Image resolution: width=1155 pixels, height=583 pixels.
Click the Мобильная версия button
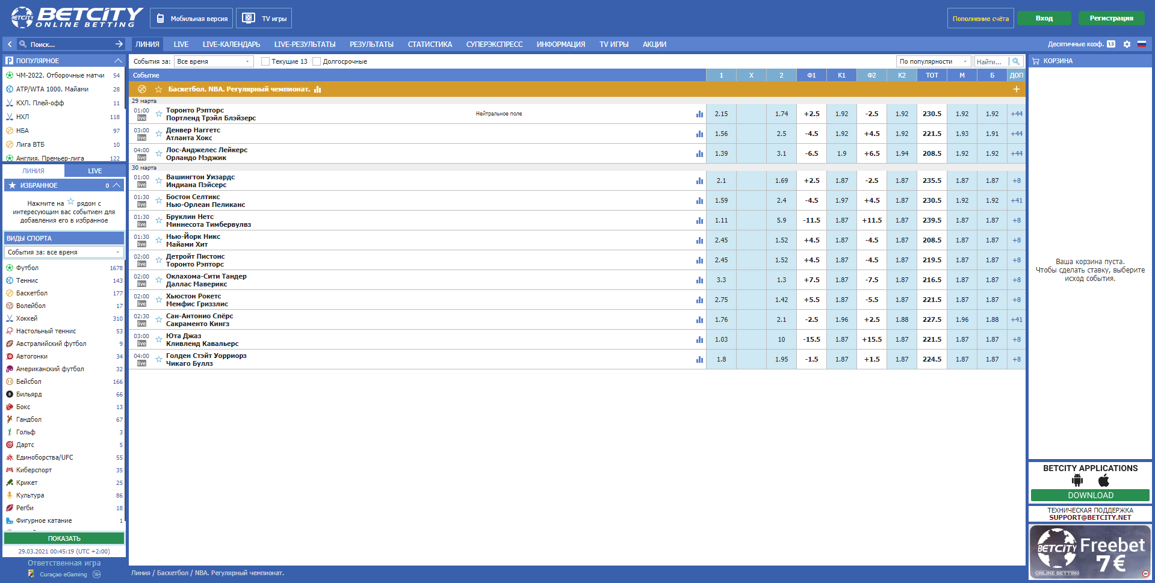click(191, 18)
